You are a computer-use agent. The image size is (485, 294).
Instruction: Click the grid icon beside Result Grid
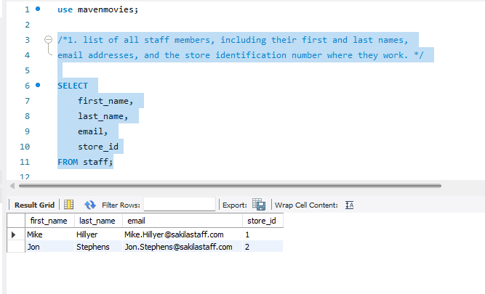click(x=69, y=205)
